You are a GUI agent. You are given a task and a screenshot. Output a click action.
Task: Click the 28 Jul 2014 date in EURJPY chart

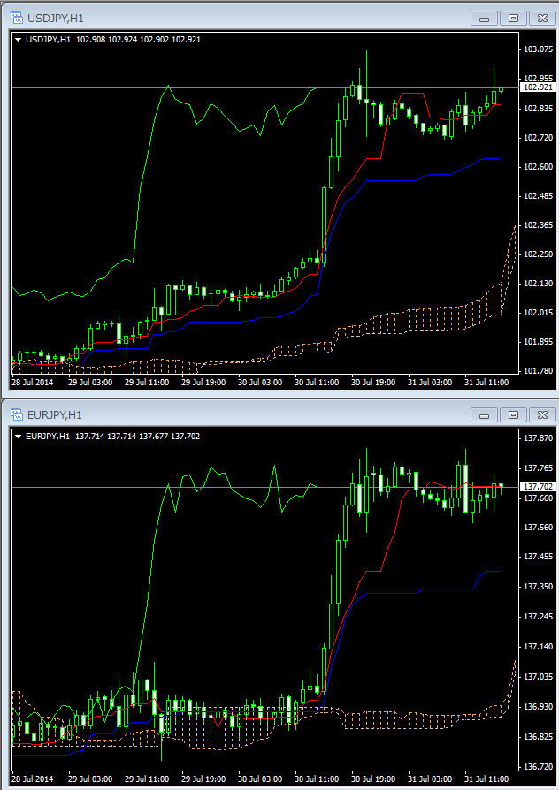coord(33,779)
